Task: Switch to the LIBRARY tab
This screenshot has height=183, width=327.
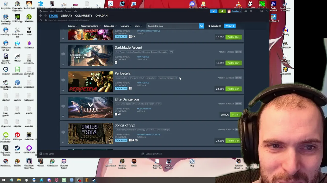Action: 66,16
